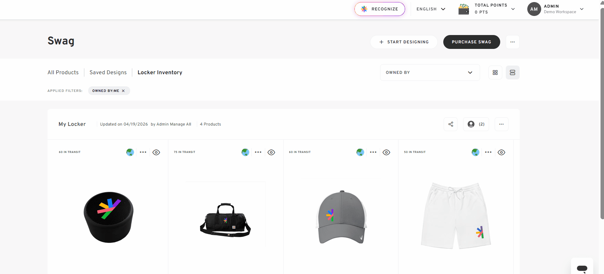Image resolution: width=604 pixels, height=274 pixels.
Task: Click the Updated on 04/19/2026 text
Action: (124, 124)
